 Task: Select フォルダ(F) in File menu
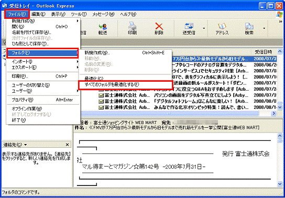pyautogui.click(x=43, y=53)
